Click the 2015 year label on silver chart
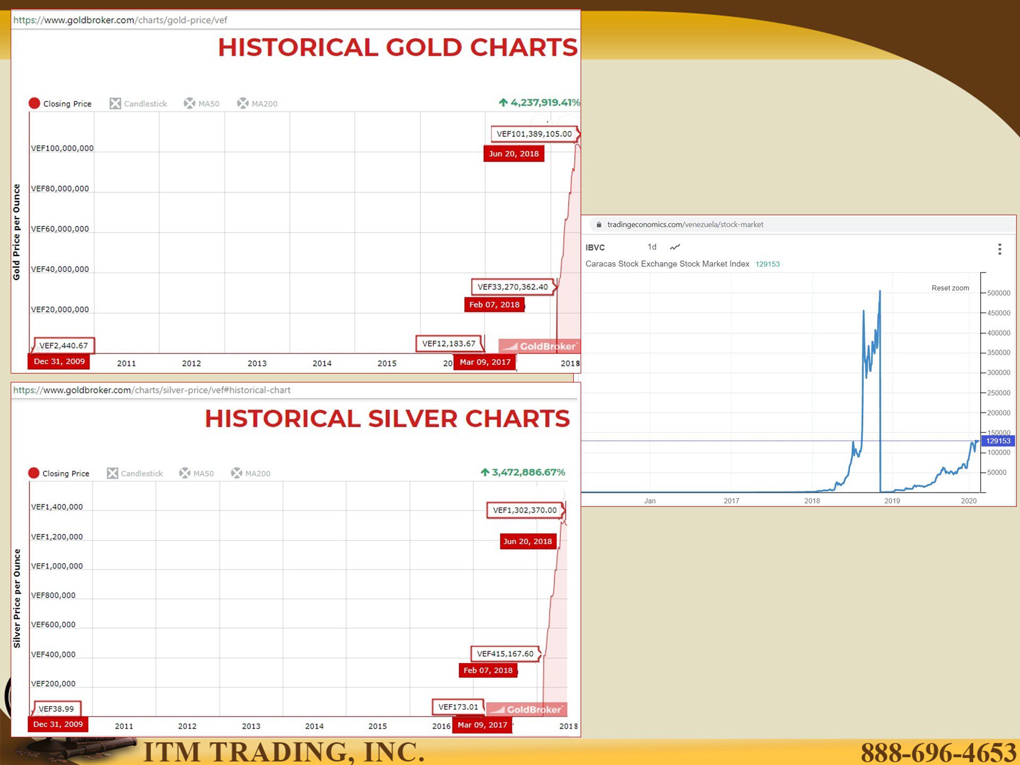 click(378, 726)
